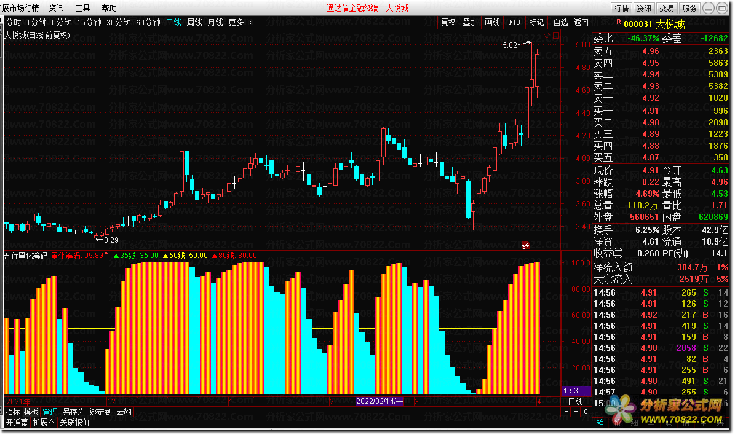This screenshot has height=435, width=735.
Task: Click the 卖五 price 4.96
Action: point(651,52)
